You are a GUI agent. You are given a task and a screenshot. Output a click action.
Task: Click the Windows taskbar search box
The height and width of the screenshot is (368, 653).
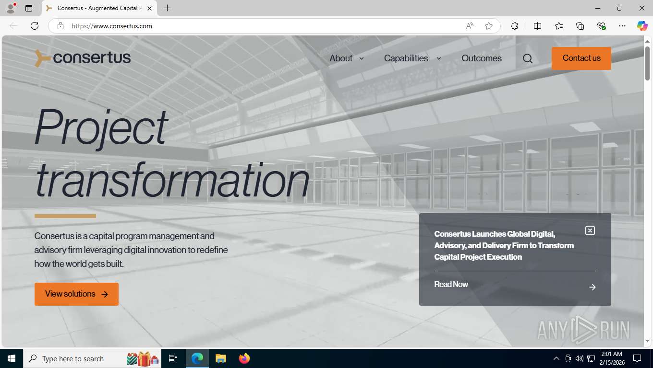pyautogui.click(x=92, y=358)
